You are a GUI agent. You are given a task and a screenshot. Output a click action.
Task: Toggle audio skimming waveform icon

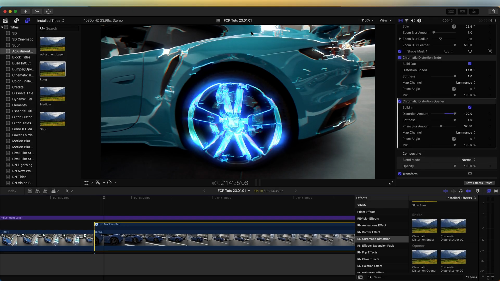453,191
